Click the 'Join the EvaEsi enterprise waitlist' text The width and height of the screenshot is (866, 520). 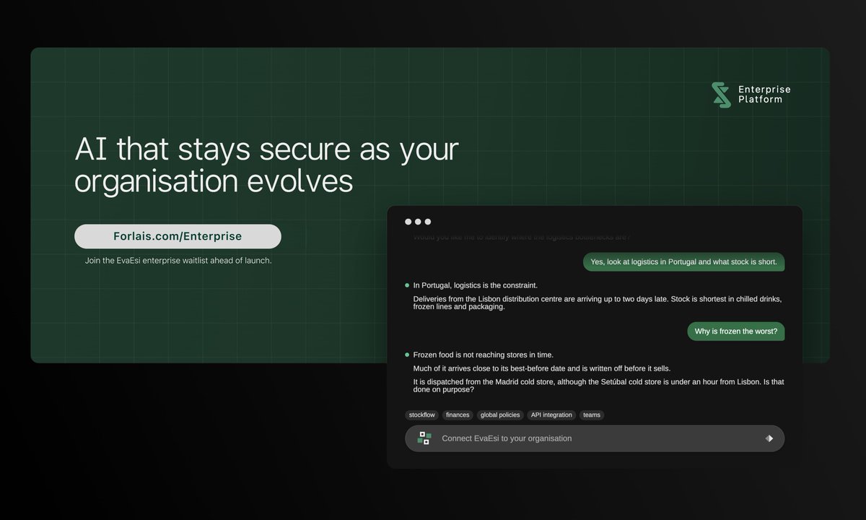click(178, 261)
